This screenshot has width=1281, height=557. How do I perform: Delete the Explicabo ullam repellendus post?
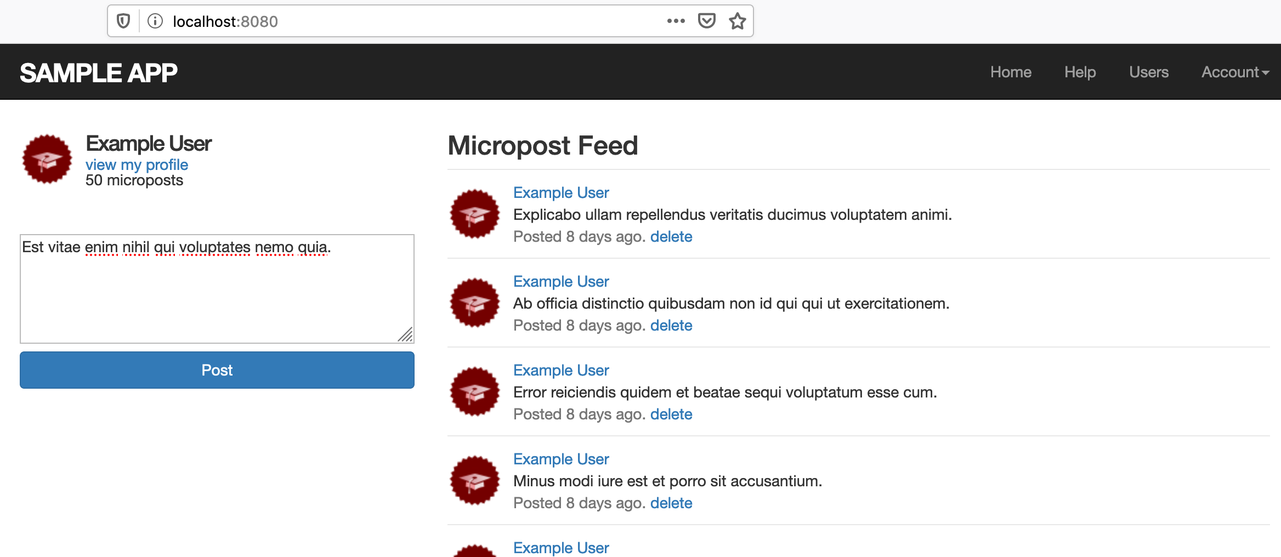click(671, 236)
